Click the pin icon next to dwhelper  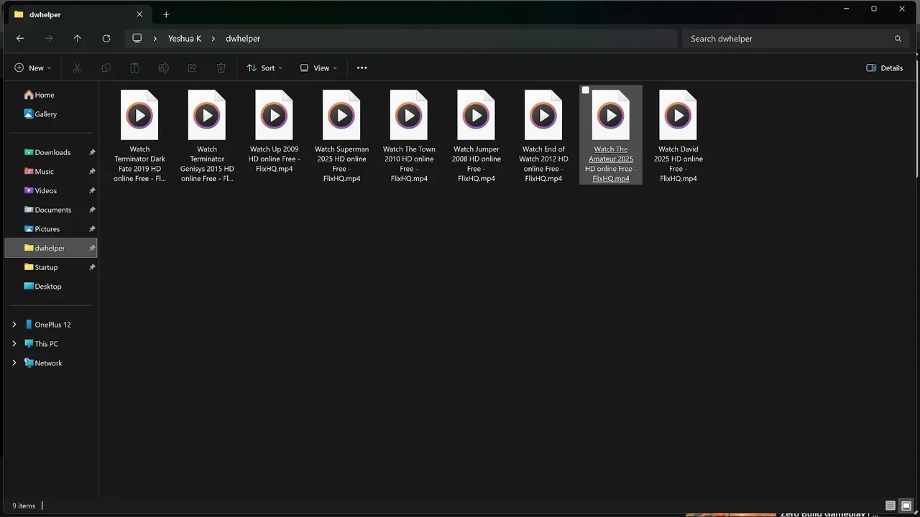click(x=92, y=248)
